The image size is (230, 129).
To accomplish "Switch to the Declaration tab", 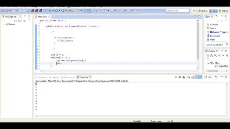I will click(68, 77).
